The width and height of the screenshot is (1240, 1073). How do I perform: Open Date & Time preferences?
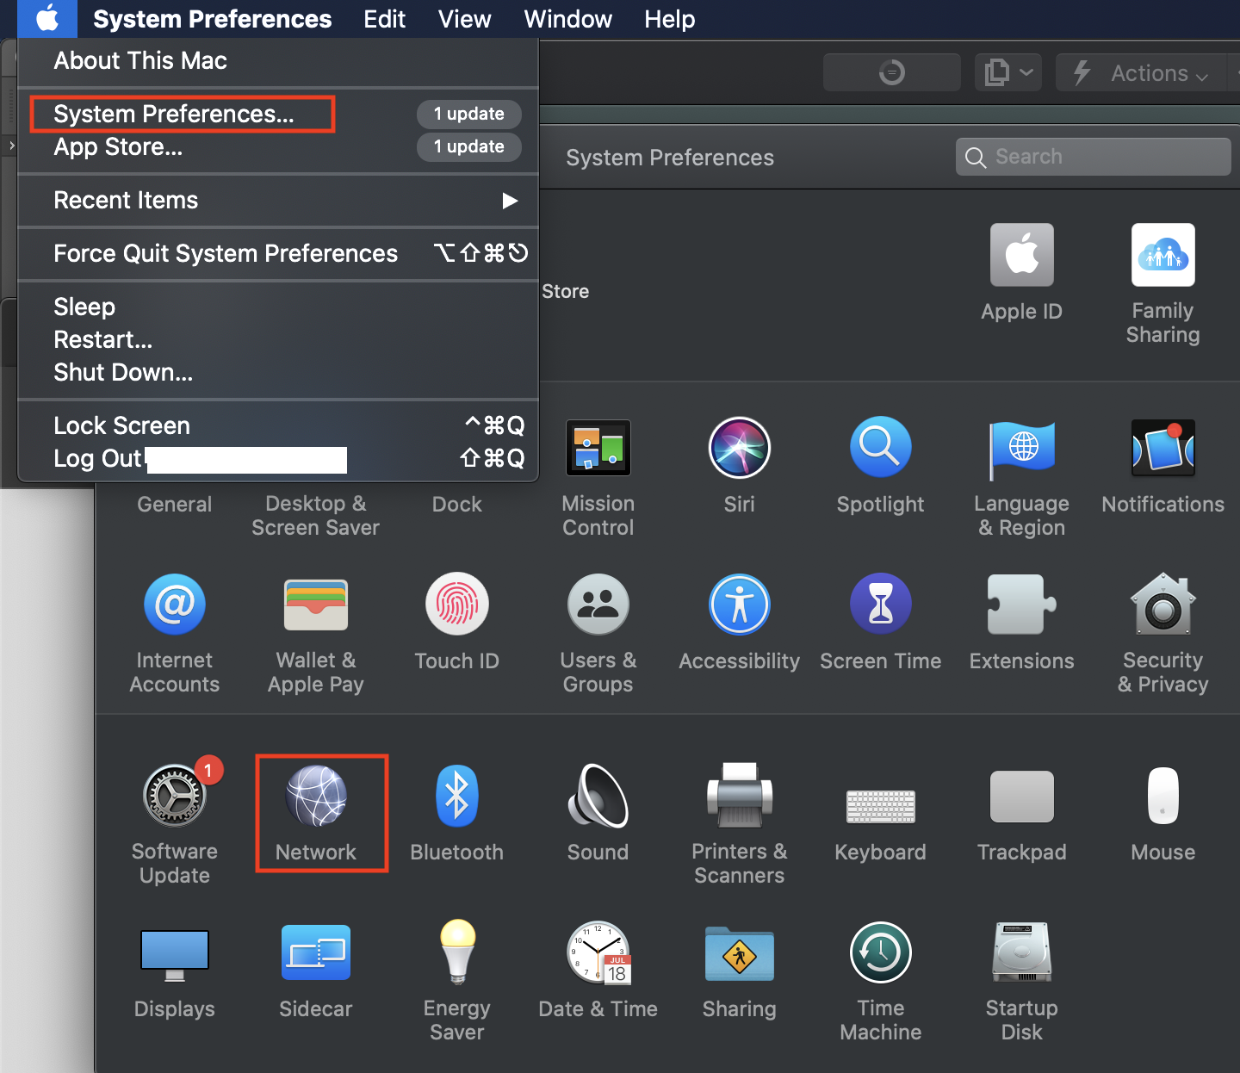598,971
